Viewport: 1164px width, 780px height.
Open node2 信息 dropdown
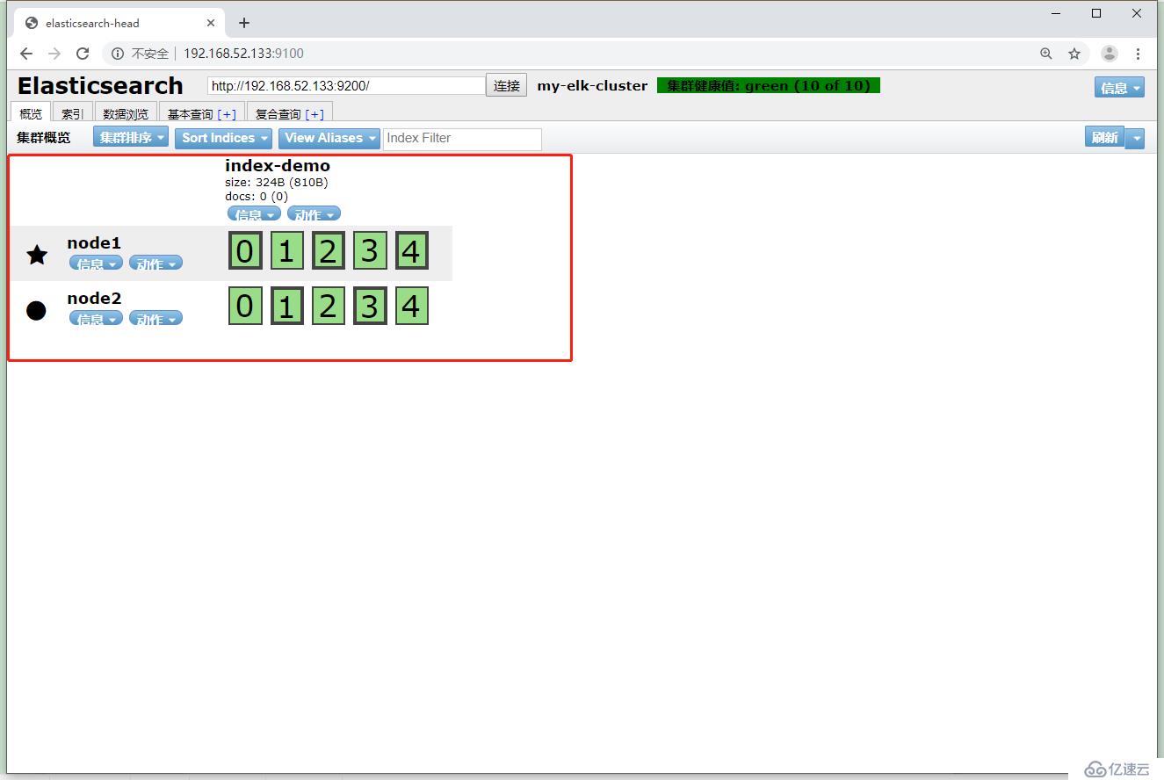[x=96, y=319]
